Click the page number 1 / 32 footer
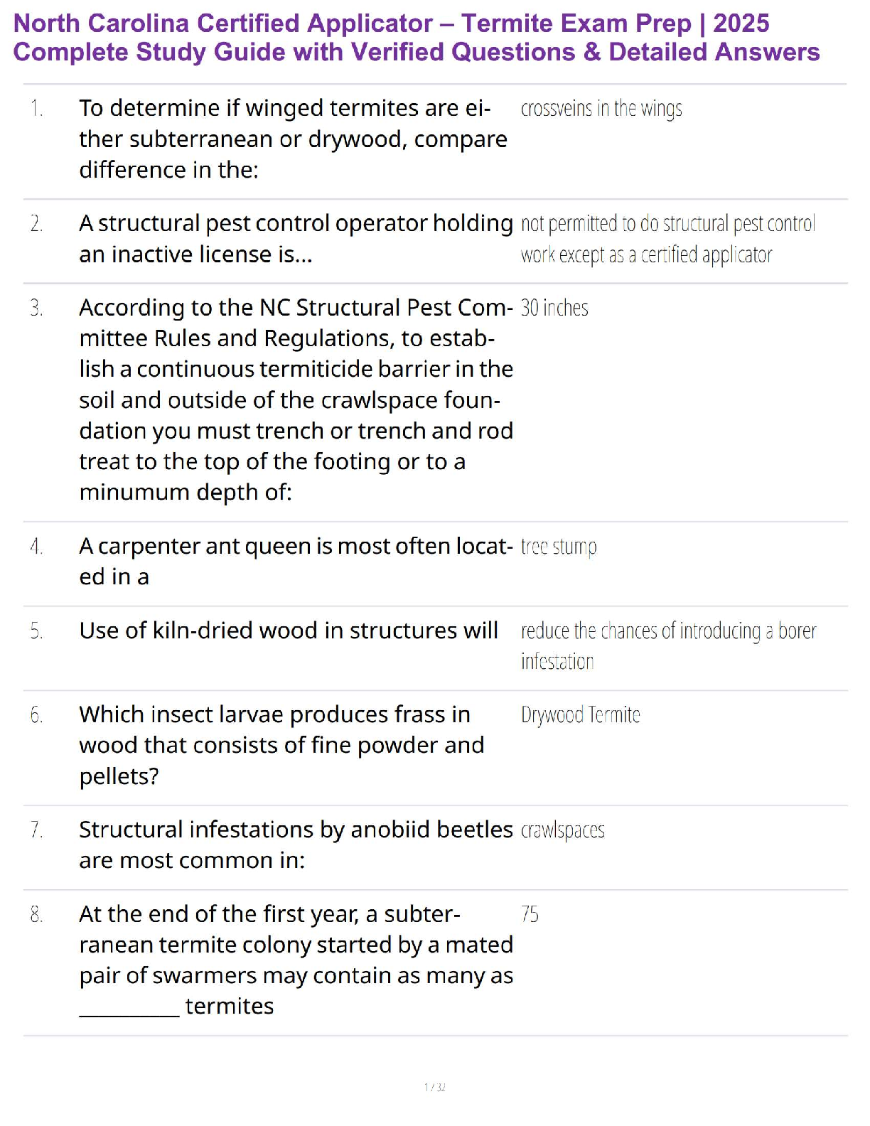 pos(434,1087)
